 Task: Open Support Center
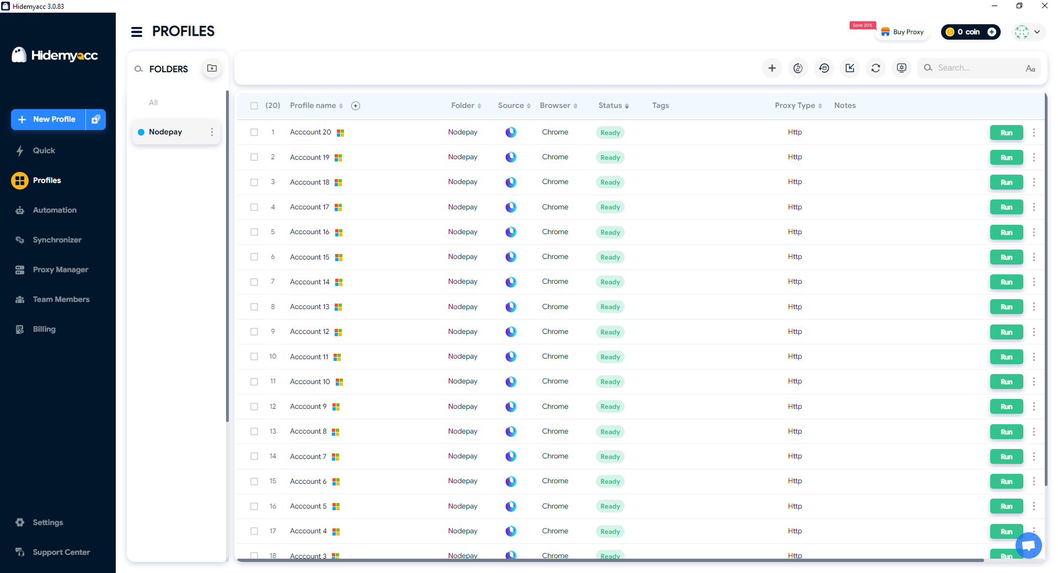[x=61, y=552]
